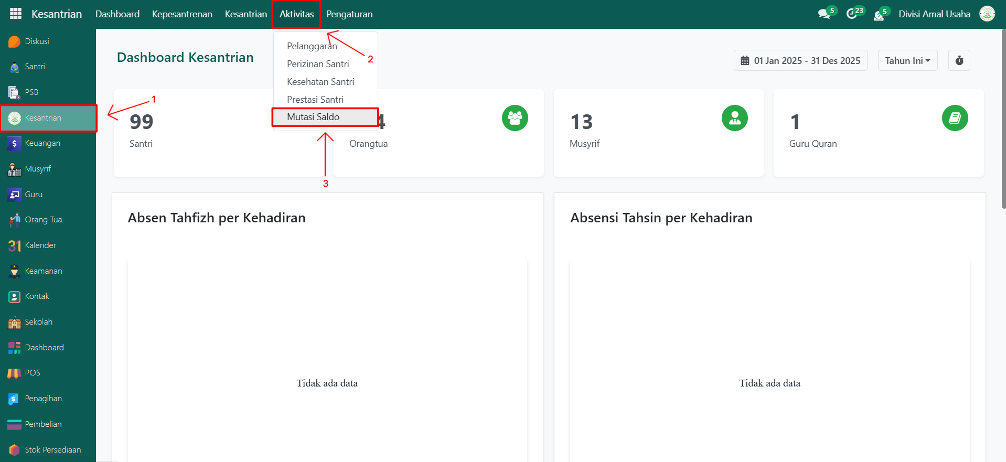This screenshot has width=1006, height=462.
Task: Click the Musyrif count card
Action: [x=658, y=133]
